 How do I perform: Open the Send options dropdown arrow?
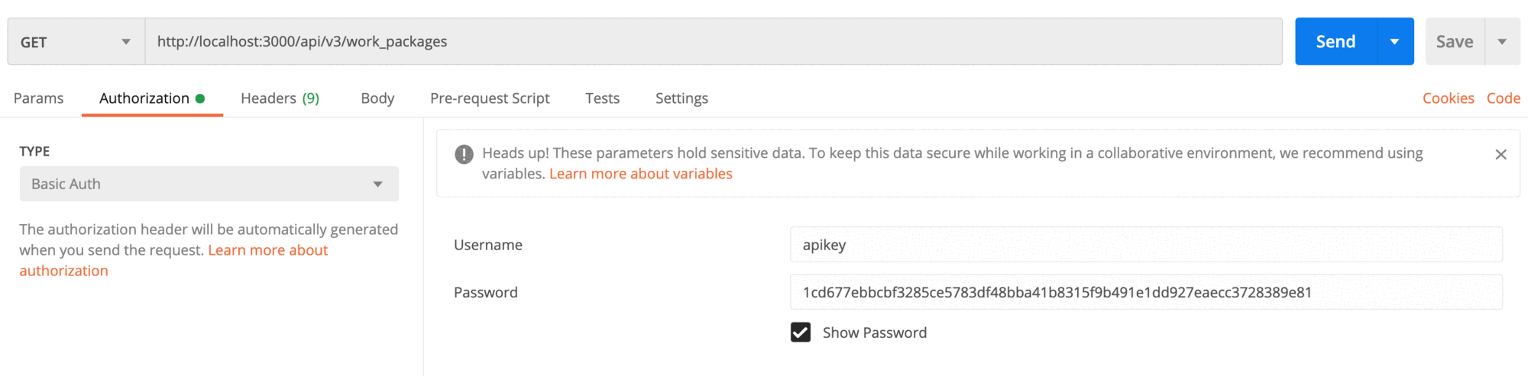[x=1394, y=42]
